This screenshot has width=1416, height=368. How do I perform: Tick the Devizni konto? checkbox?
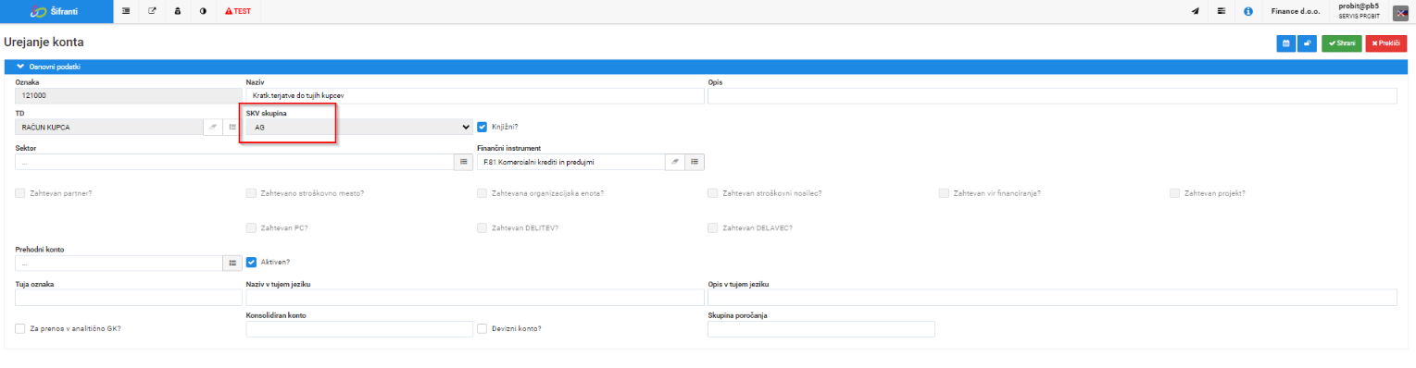482,328
